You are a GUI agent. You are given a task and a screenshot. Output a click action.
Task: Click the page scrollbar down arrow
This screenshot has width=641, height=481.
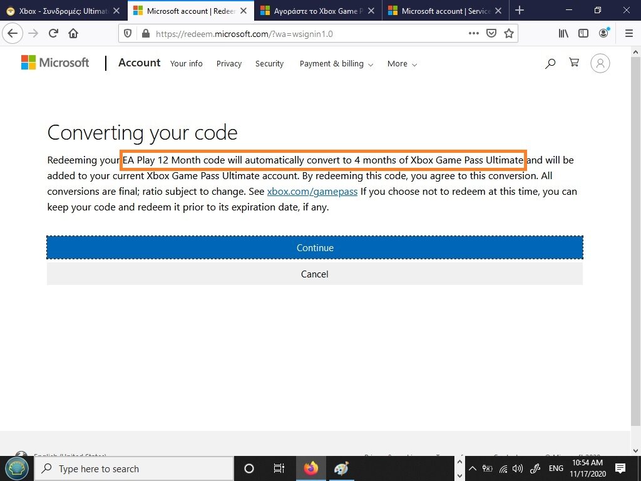[635, 451]
